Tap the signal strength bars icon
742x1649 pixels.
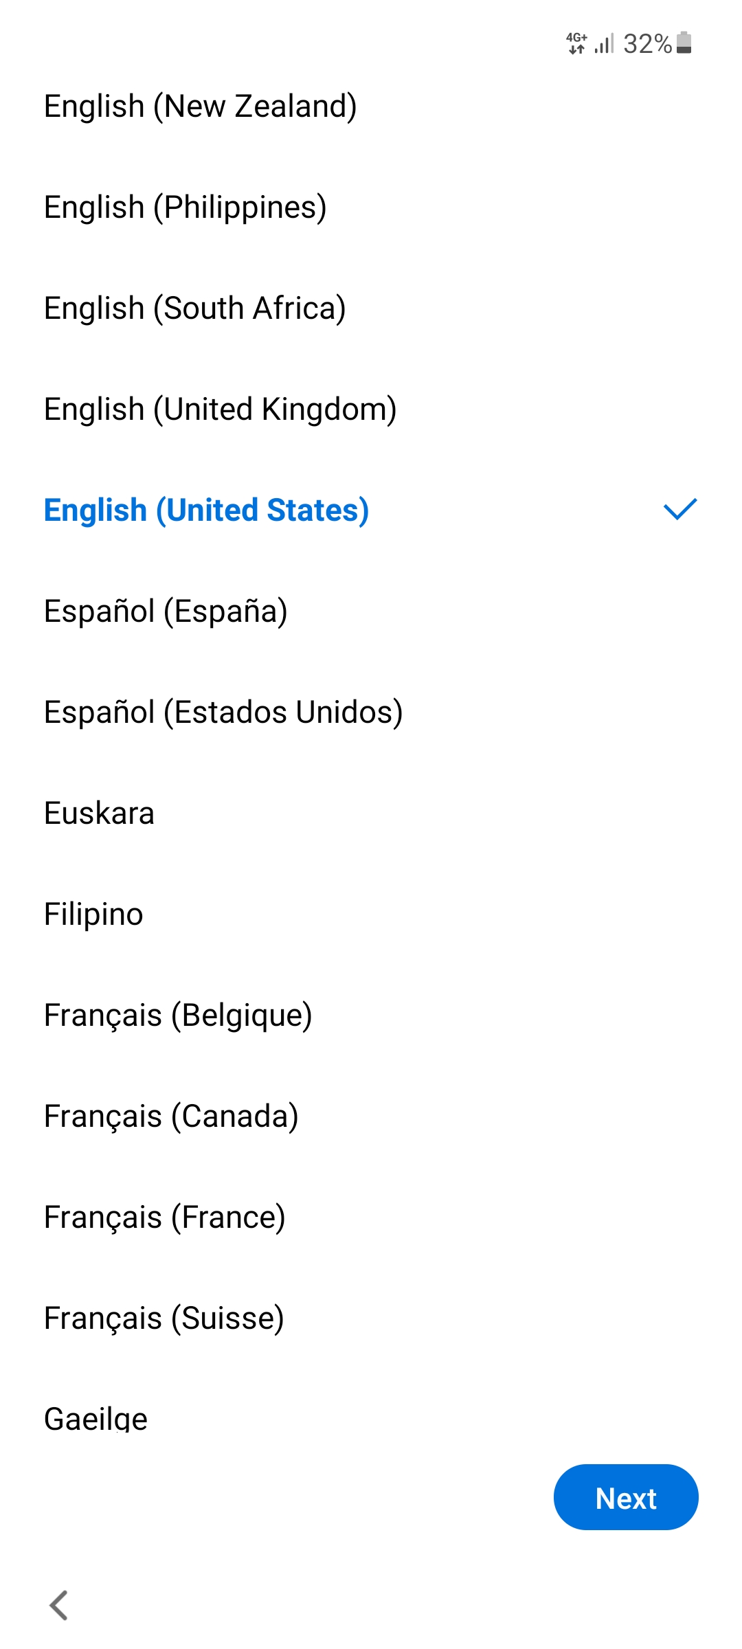tap(604, 43)
